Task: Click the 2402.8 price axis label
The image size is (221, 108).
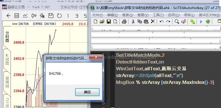Action: coord(19,58)
